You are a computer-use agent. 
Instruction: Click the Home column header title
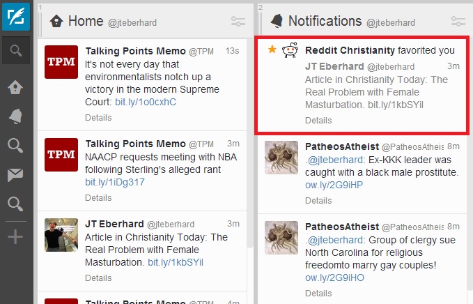[86, 21]
